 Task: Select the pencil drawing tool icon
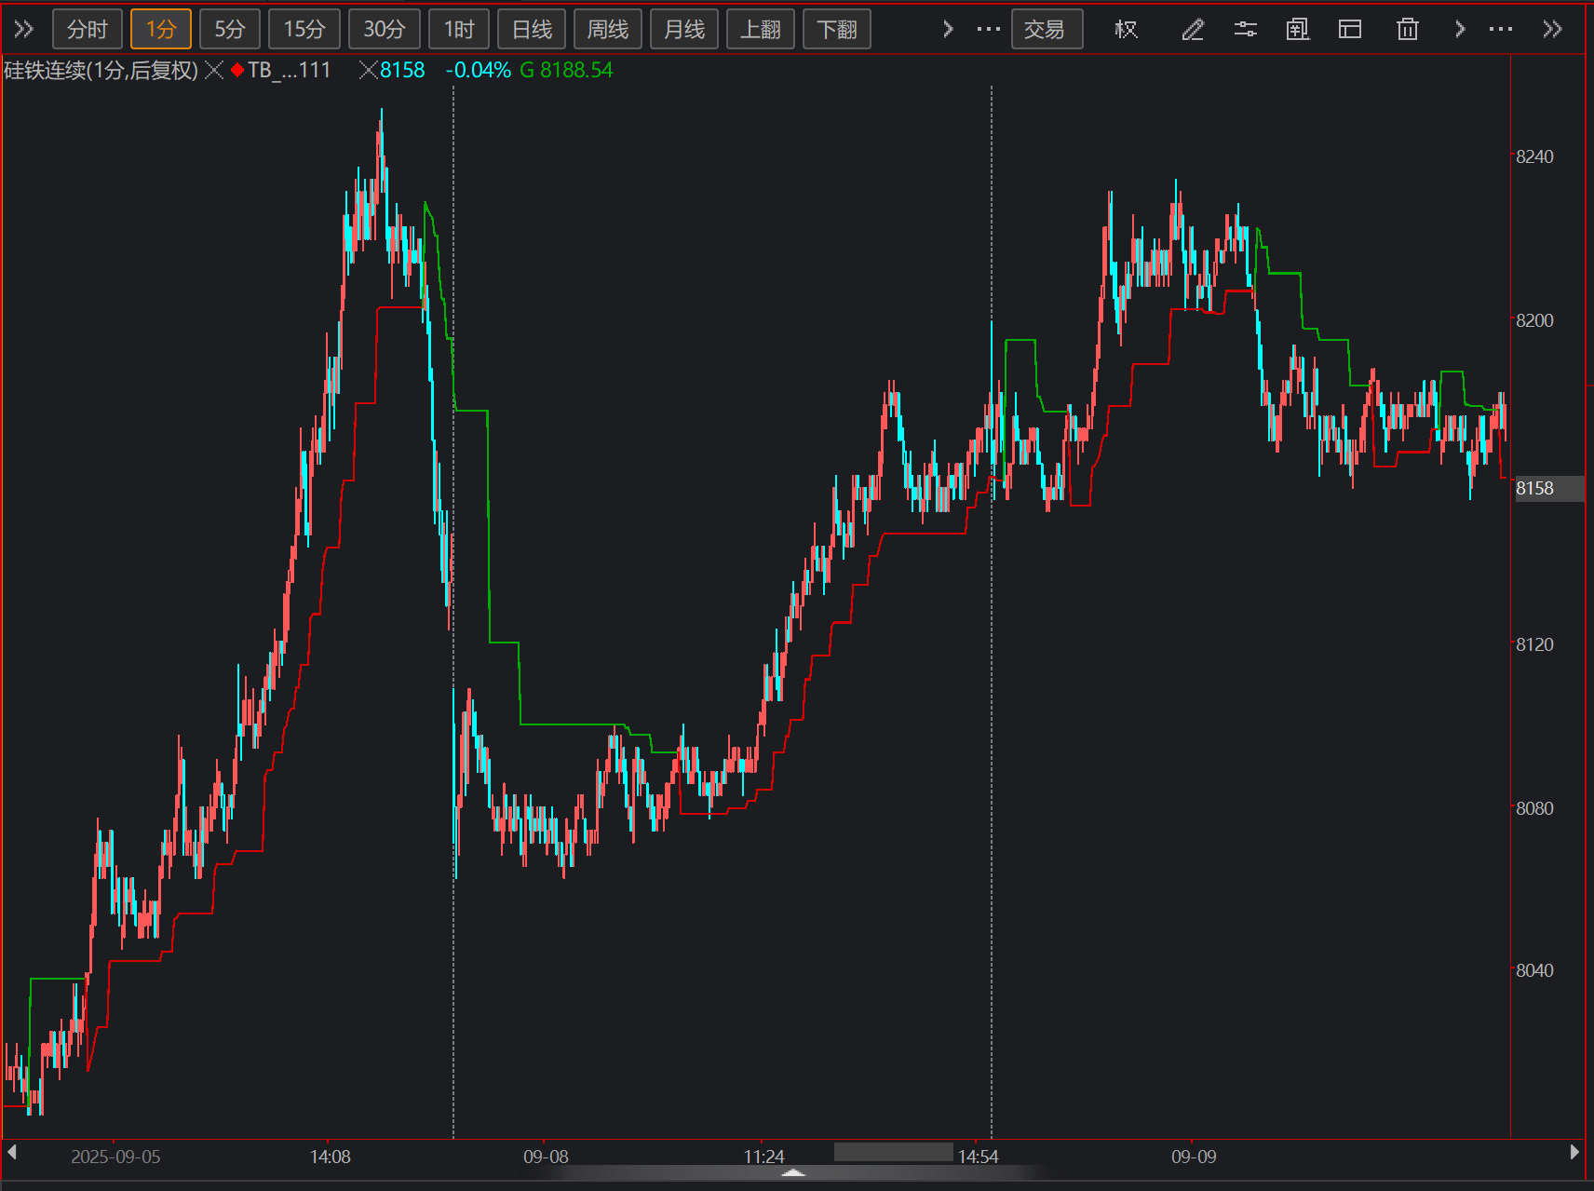tap(1193, 30)
